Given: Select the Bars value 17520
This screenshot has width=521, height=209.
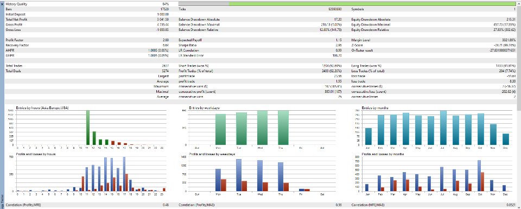Looking at the screenshot, I should pos(165,9).
